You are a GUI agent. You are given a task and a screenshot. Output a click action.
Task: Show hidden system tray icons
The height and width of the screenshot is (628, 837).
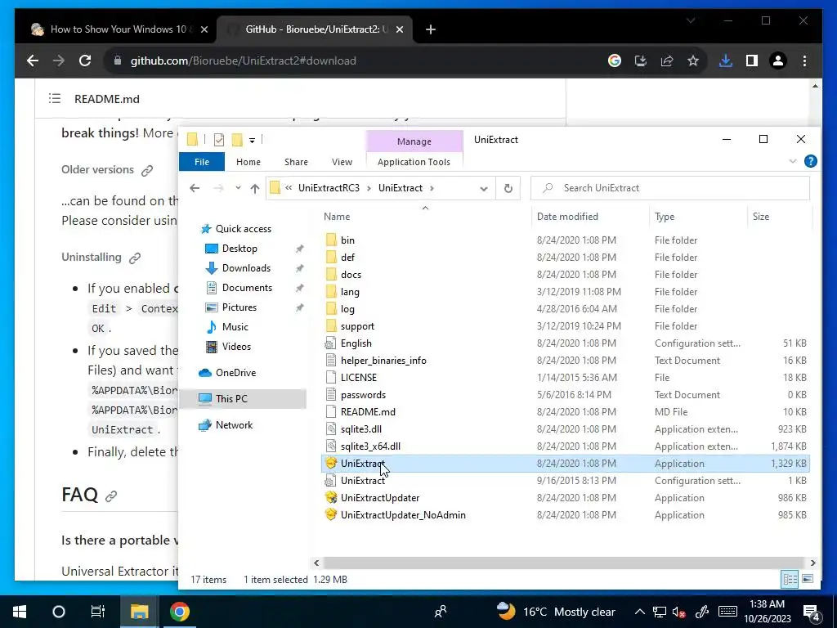click(639, 612)
